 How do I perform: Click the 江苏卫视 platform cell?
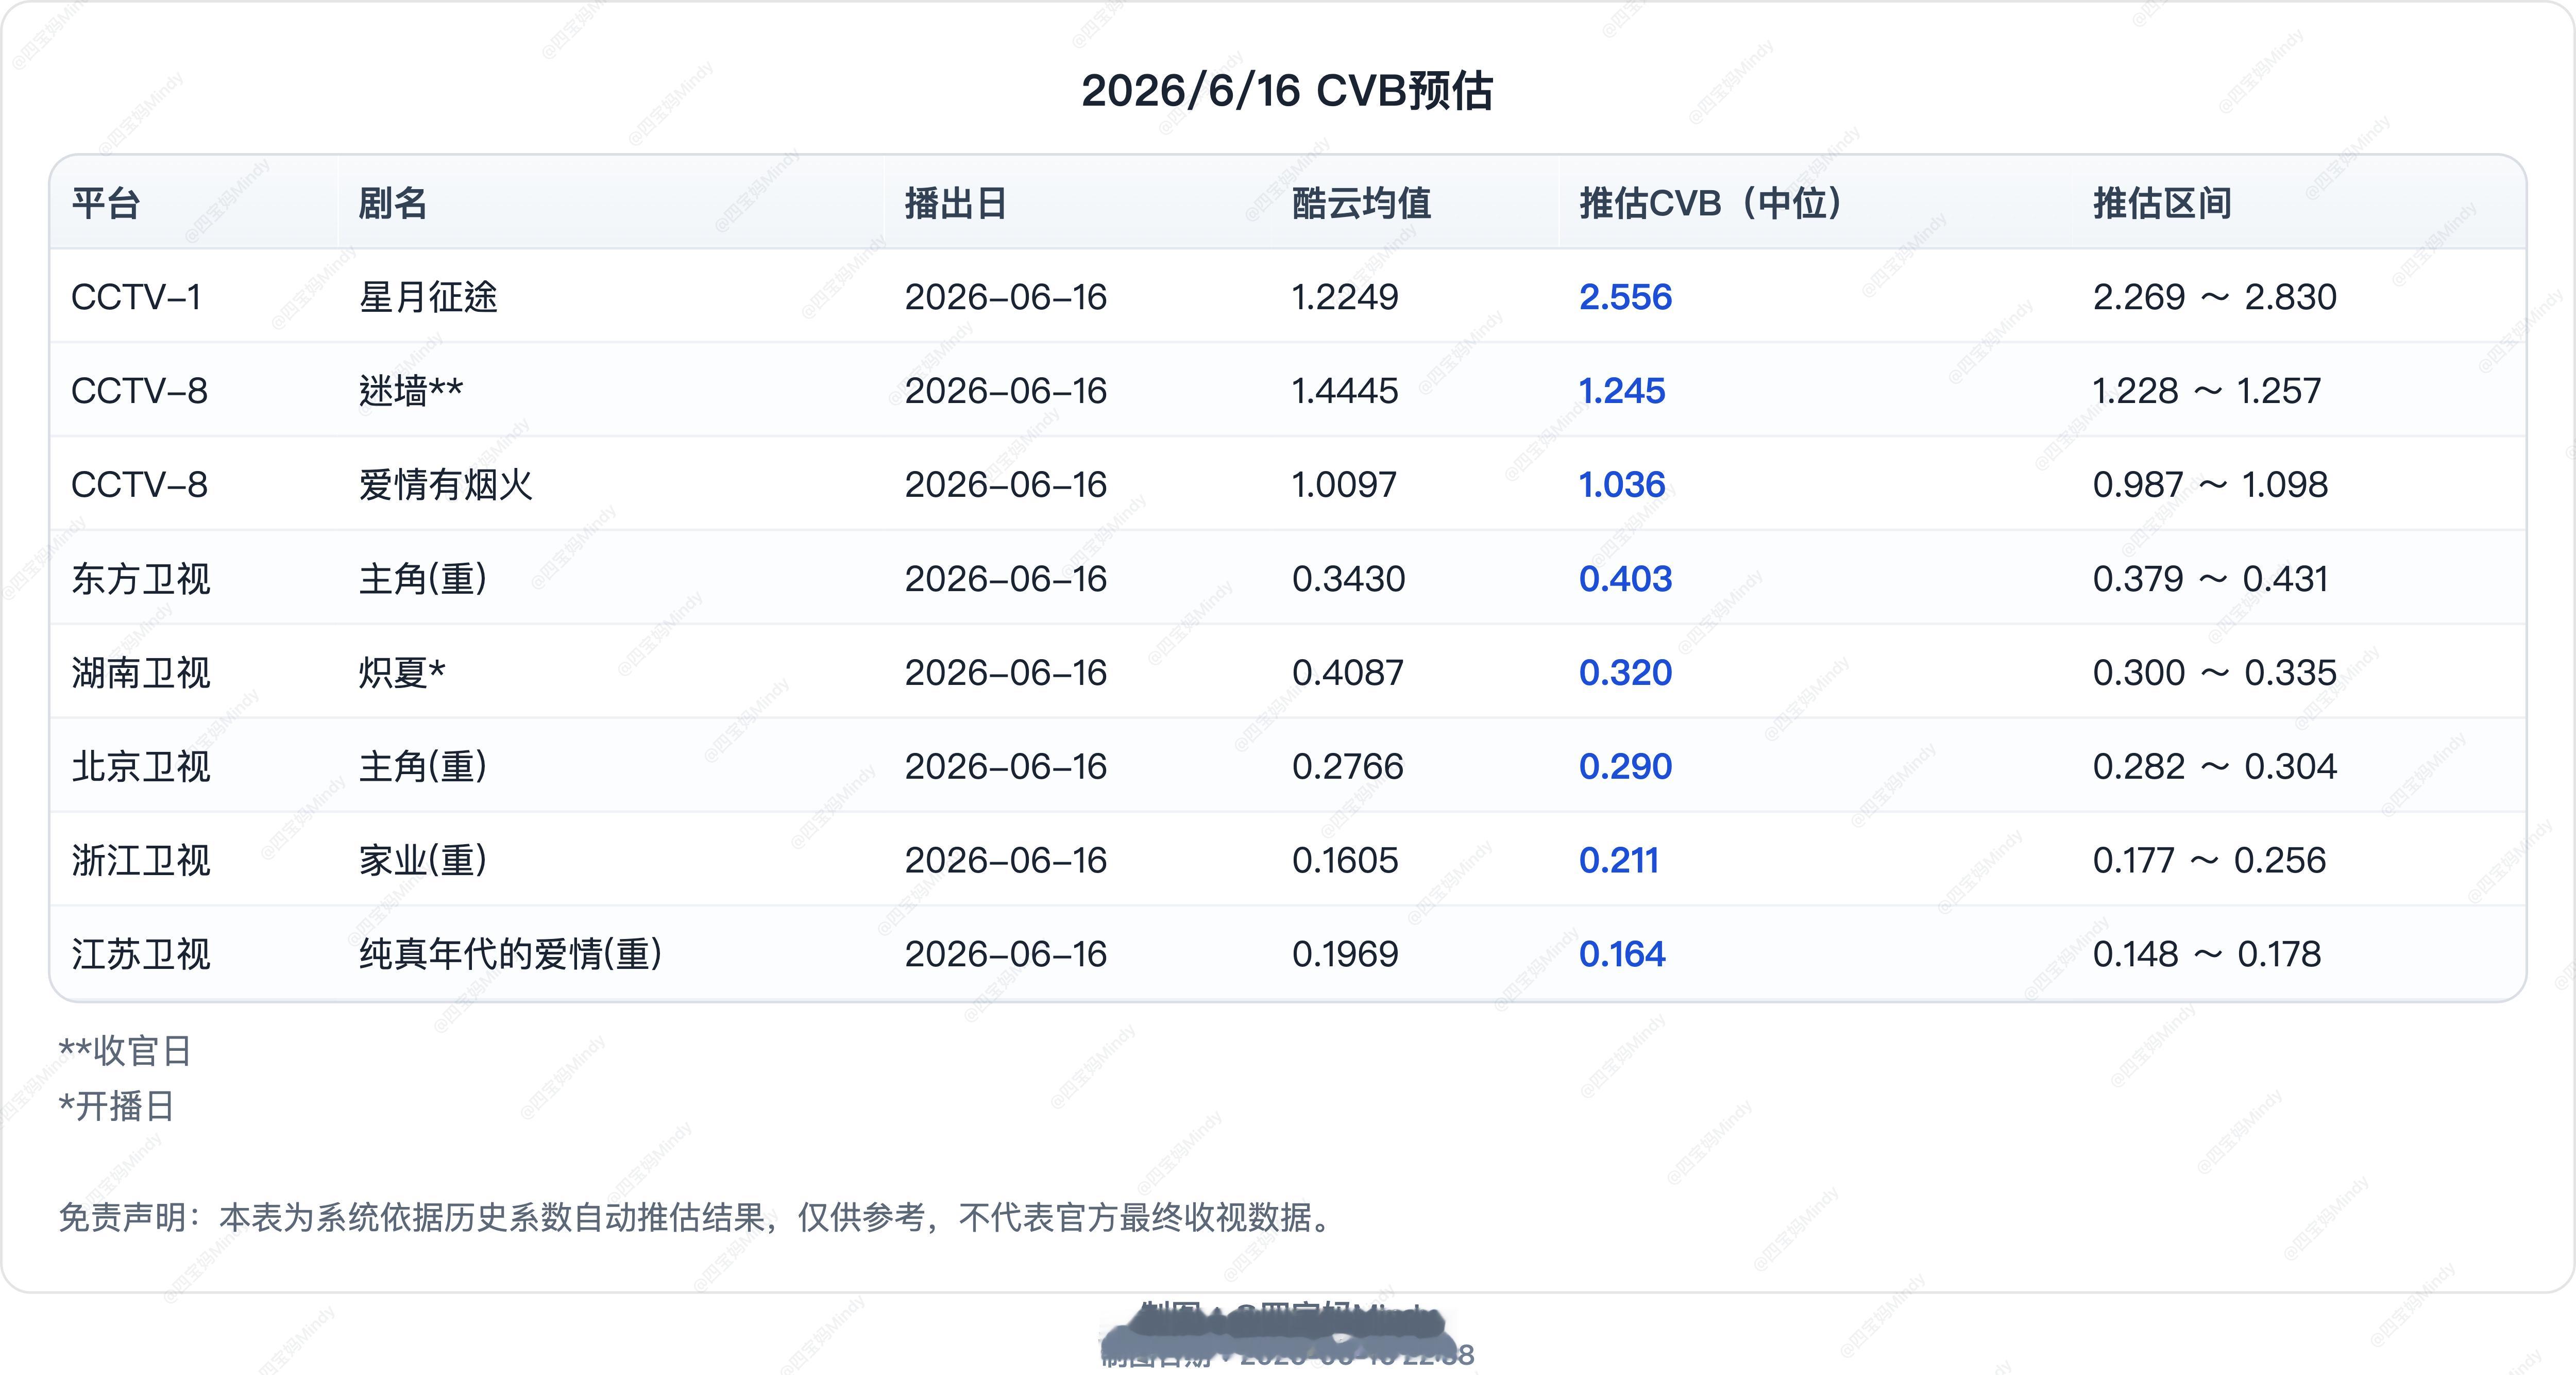click(x=141, y=955)
